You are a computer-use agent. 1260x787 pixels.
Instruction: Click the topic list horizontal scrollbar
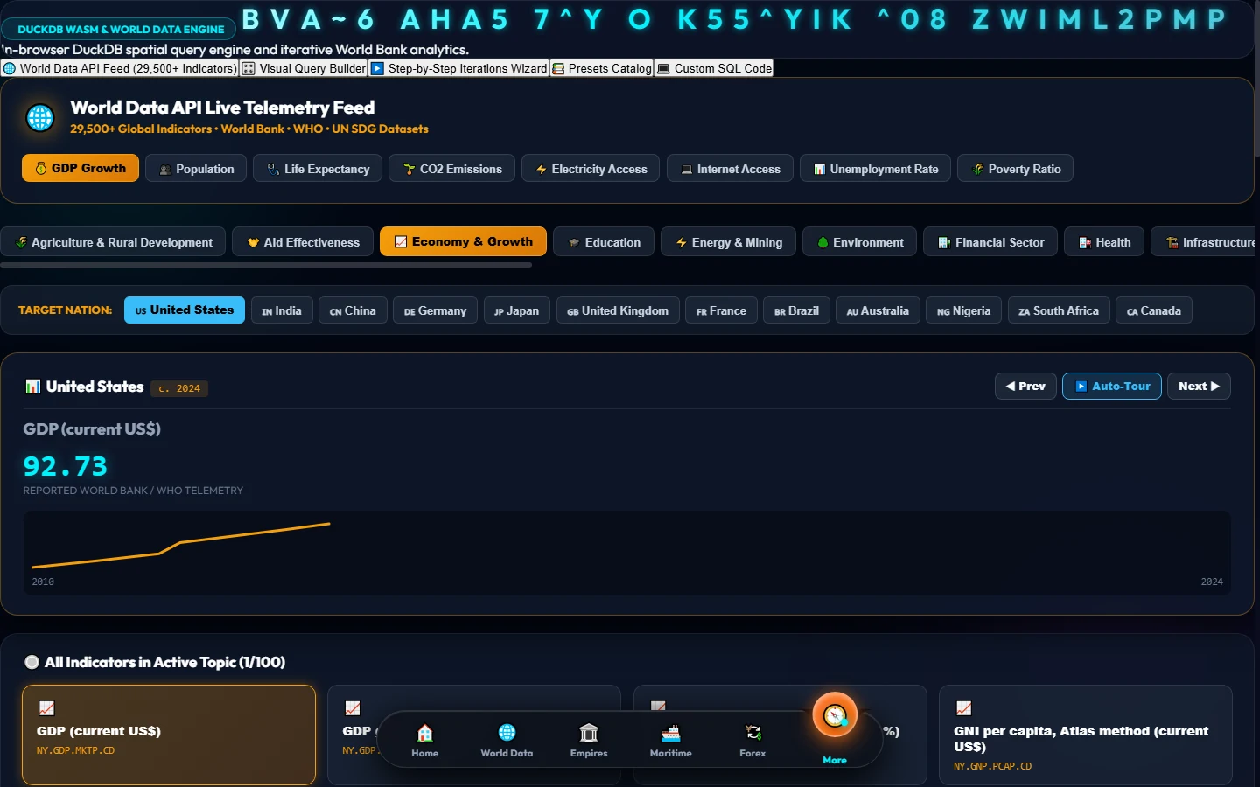pyautogui.click(x=266, y=264)
